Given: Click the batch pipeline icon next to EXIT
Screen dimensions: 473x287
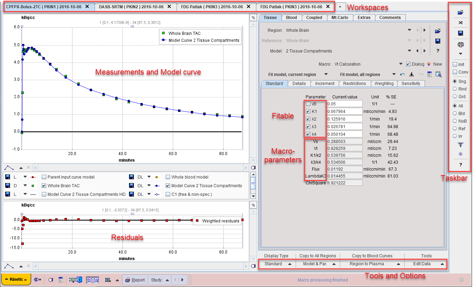Looking at the screenshot, I should tap(92, 280).
